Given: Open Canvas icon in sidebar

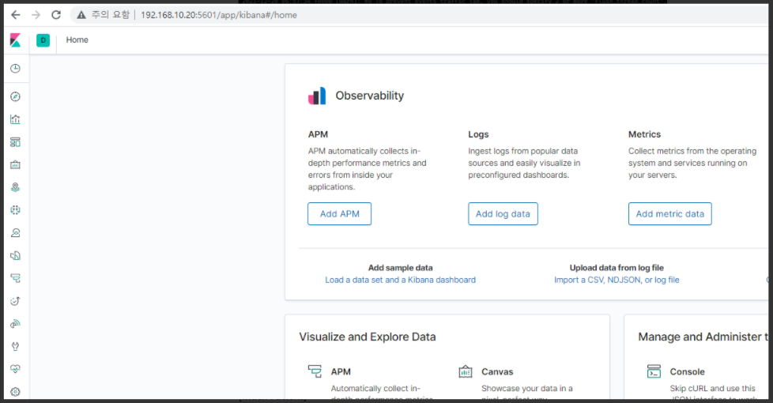Looking at the screenshot, I should pos(15,164).
